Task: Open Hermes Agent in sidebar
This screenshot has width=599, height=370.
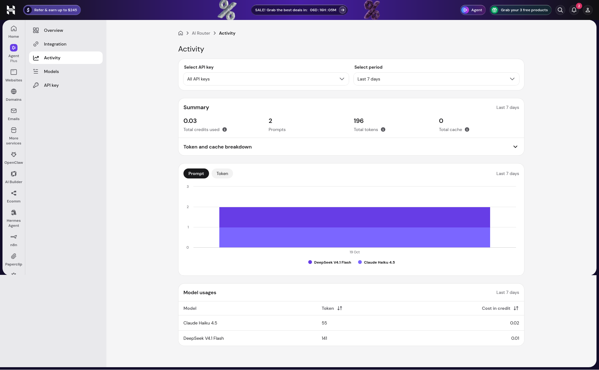Action: point(14,218)
